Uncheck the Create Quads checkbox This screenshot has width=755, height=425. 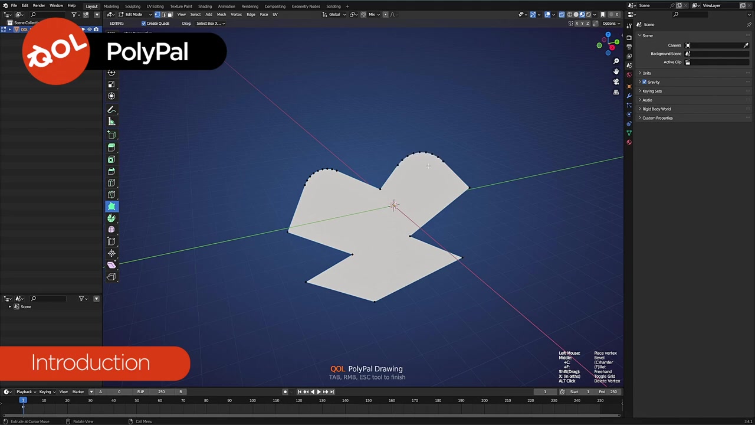click(143, 24)
